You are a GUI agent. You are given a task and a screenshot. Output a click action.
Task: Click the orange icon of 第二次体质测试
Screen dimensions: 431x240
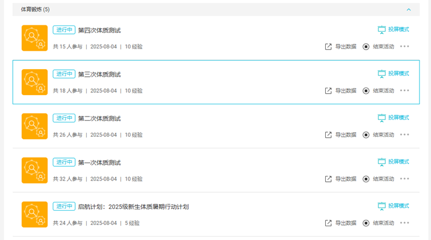point(34,126)
